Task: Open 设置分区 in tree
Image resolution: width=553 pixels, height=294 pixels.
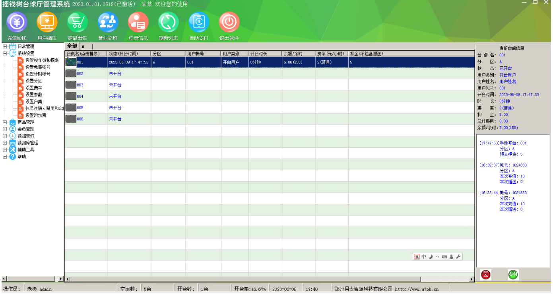Action: 34,81
